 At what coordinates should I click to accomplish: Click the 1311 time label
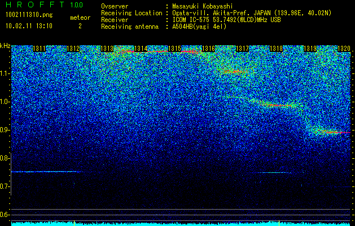(39, 49)
